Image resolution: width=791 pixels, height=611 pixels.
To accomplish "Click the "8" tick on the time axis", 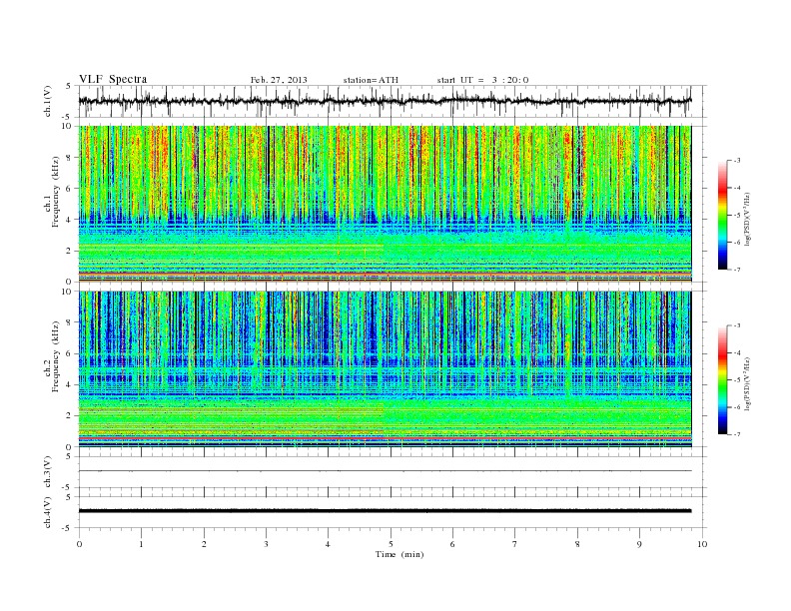I will pos(577,544).
